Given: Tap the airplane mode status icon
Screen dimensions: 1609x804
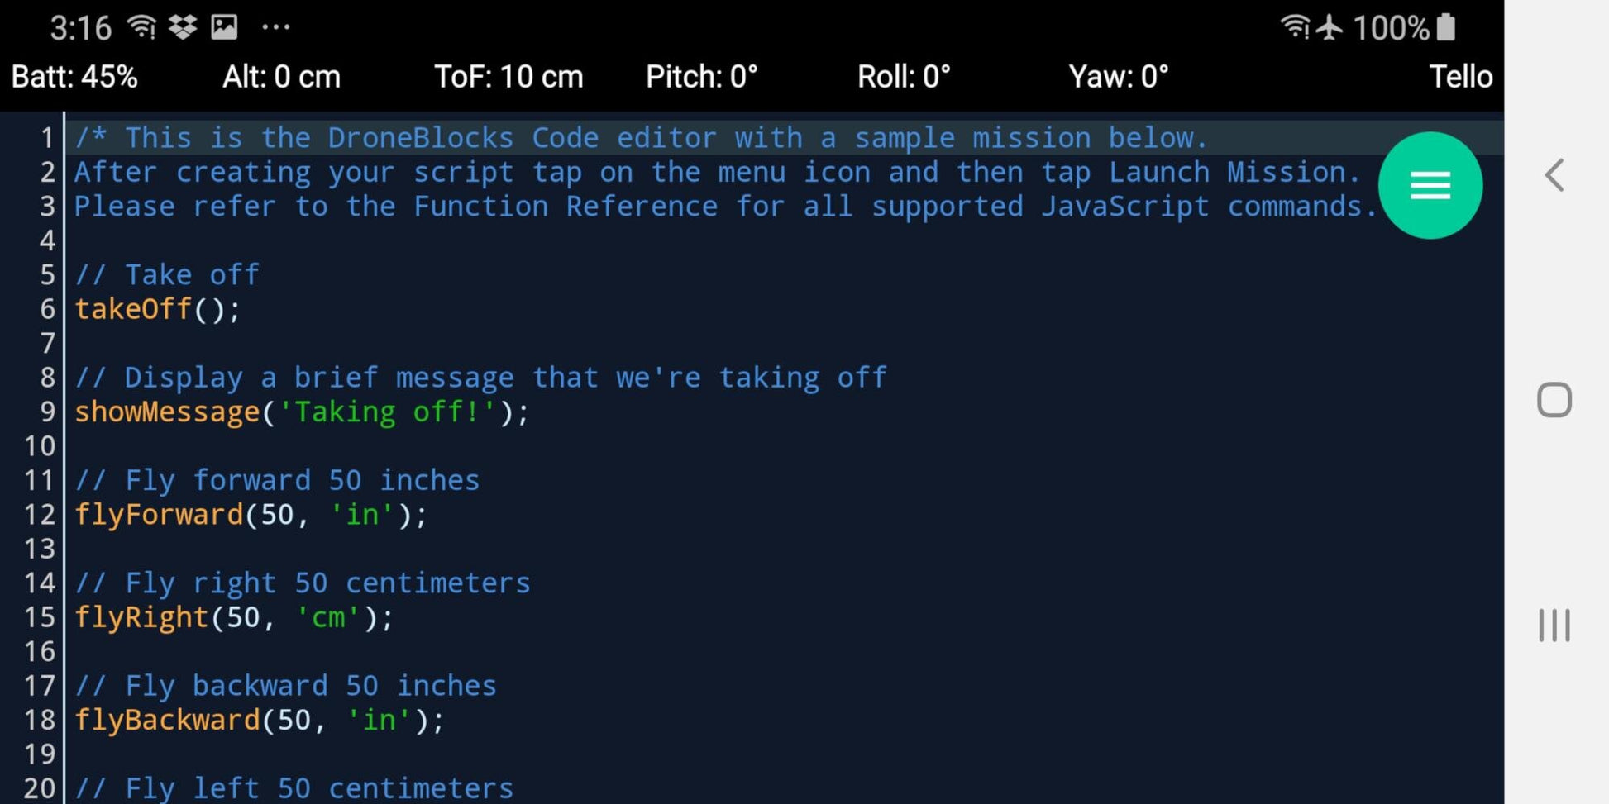Looking at the screenshot, I should pos(1330,27).
